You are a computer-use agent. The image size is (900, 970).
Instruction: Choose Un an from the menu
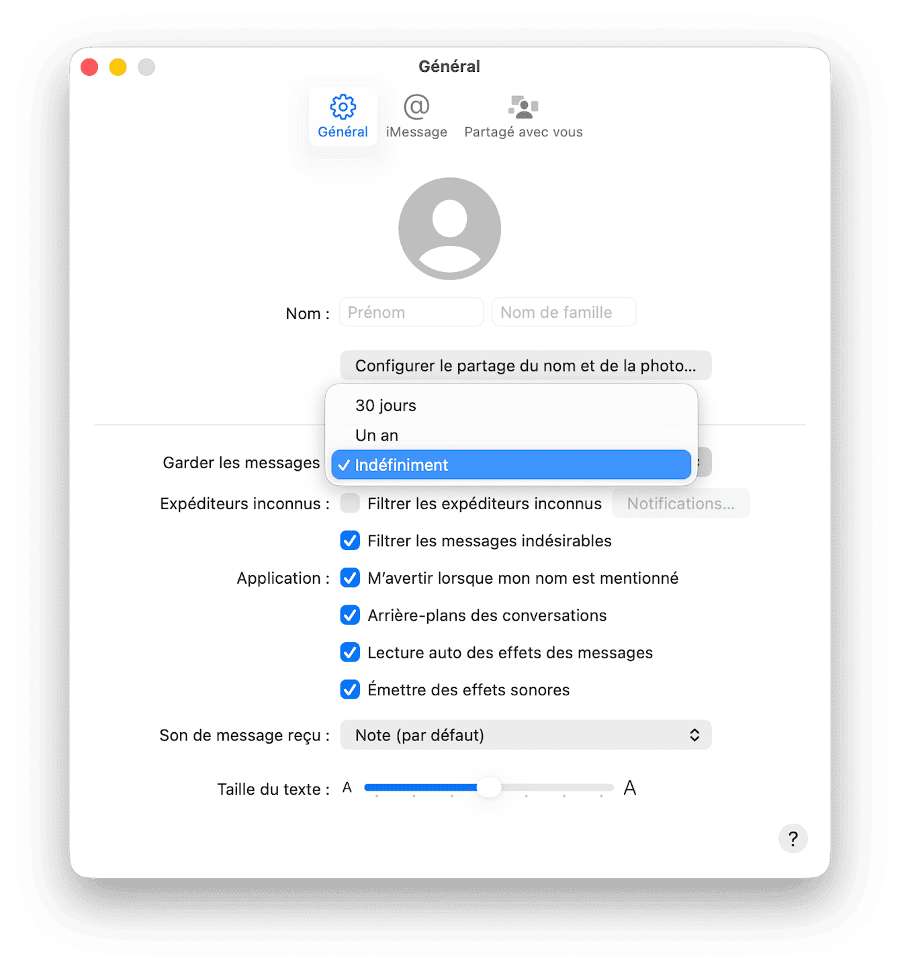click(511, 435)
